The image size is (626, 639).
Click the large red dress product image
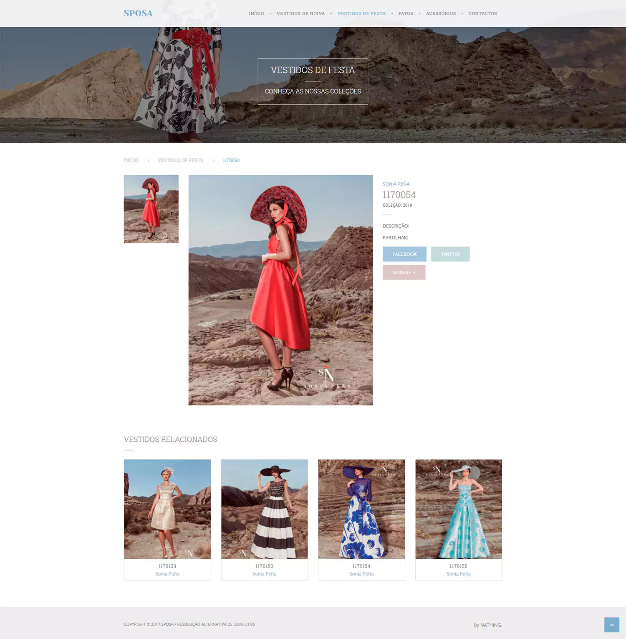pyautogui.click(x=280, y=290)
